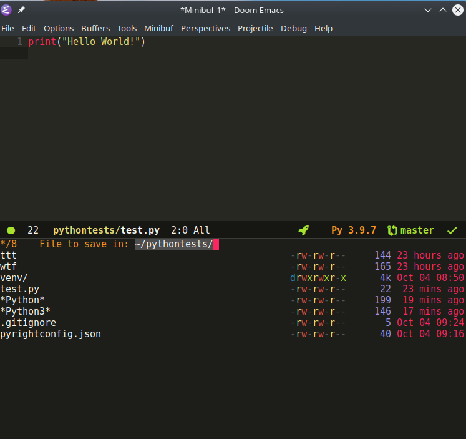Open the Tools menu
The width and height of the screenshot is (466, 439).
click(127, 29)
